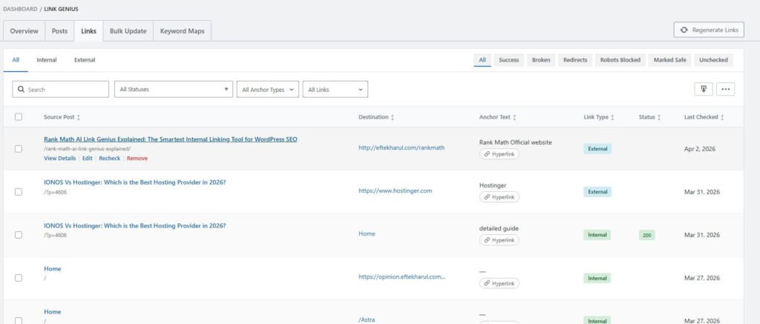
Task: Filter by Robots Blocked status
Action: (620, 60)
